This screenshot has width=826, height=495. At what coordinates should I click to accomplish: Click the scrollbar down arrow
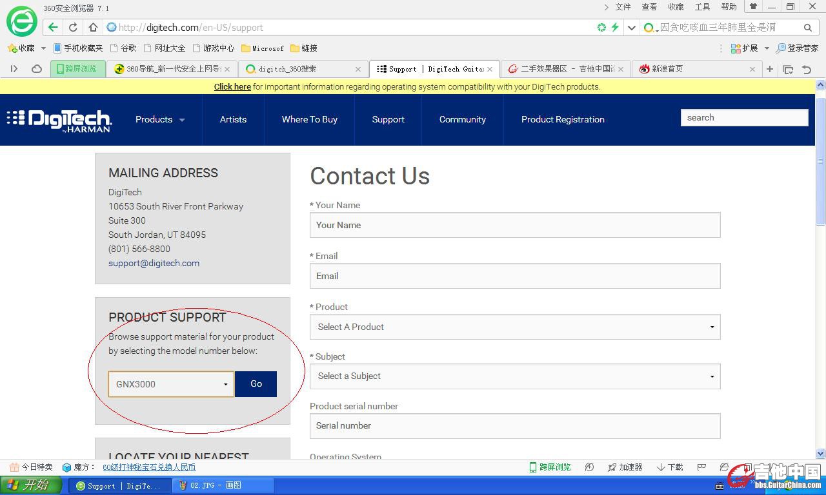pyautogui.click(x=821, y=454)
